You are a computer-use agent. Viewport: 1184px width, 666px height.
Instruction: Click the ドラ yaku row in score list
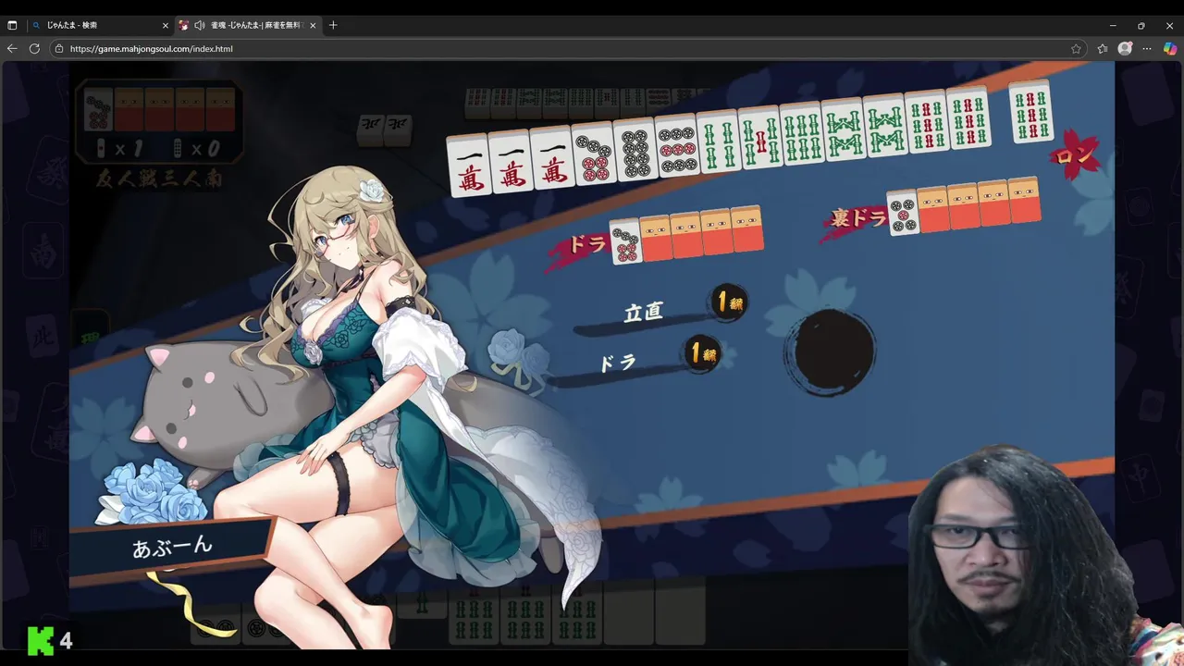pos(635,361)
